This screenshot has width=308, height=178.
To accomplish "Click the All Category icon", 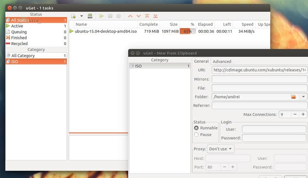I will [8, 56].
